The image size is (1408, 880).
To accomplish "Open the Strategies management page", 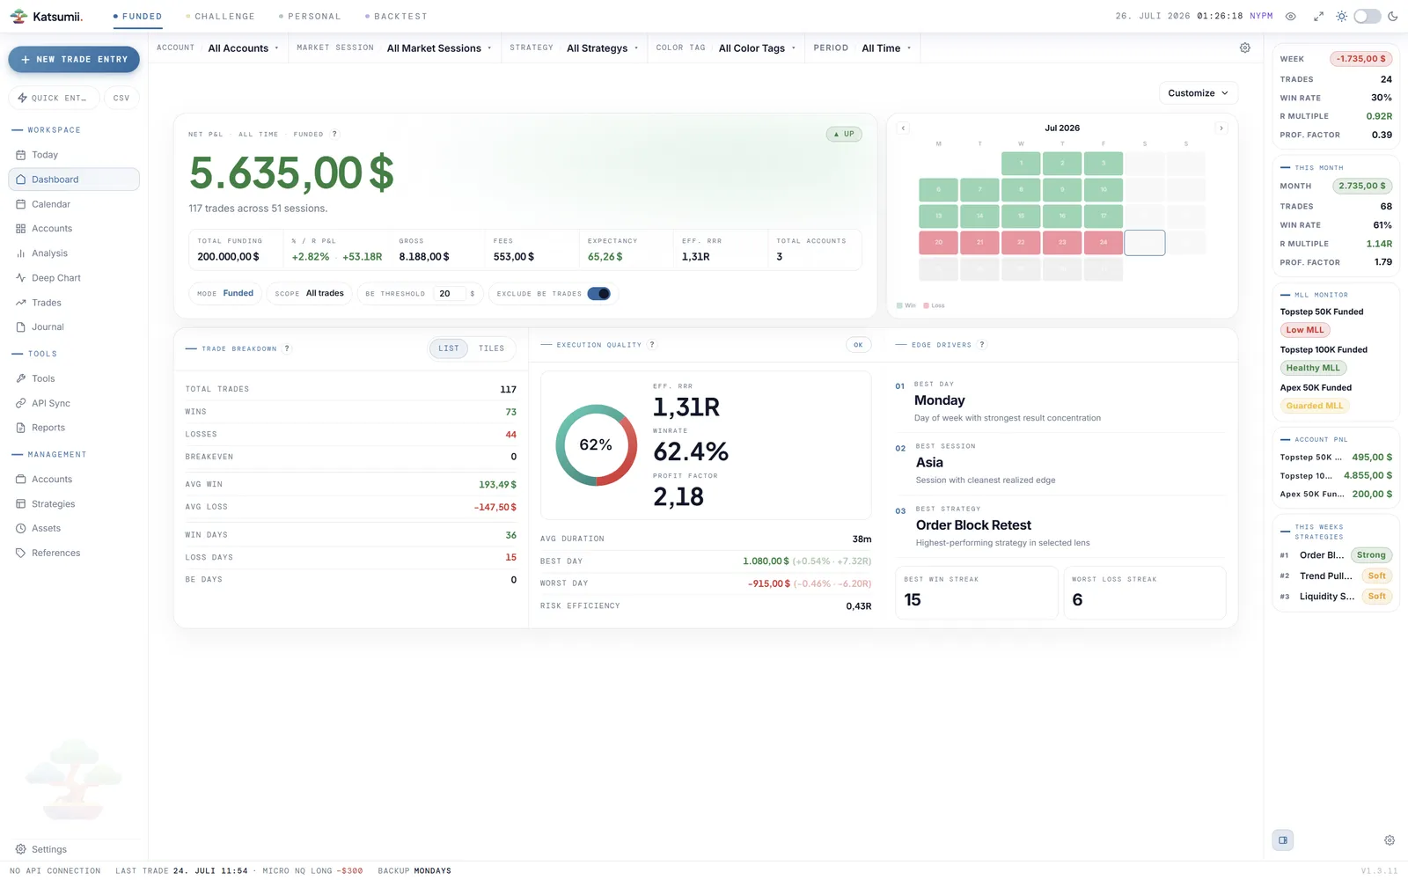I will coord(74,504).
